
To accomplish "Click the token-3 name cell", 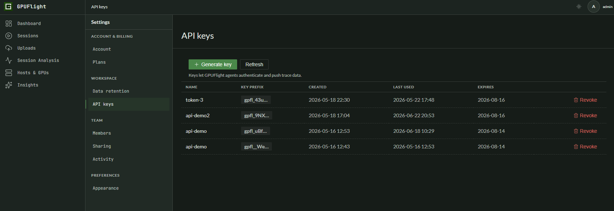I will click(x=194, y=100).
